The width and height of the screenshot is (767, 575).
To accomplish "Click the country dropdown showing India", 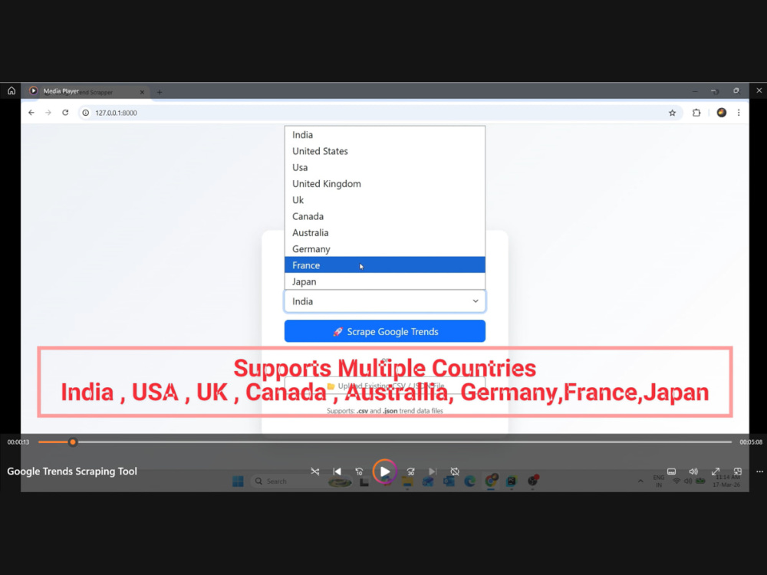I will 384,301.
